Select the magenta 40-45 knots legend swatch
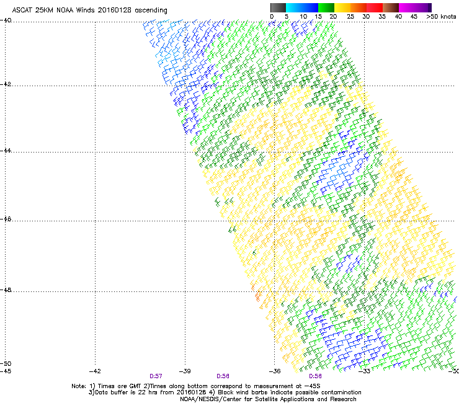Image resolution: width=459 pixels, height=403 pixels. 407,7
